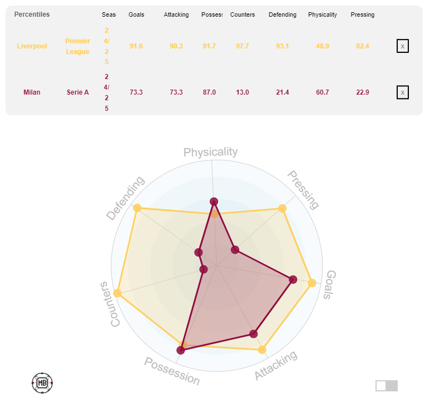
Task: Click the Counters column header
Action: (x=243, y=14)
